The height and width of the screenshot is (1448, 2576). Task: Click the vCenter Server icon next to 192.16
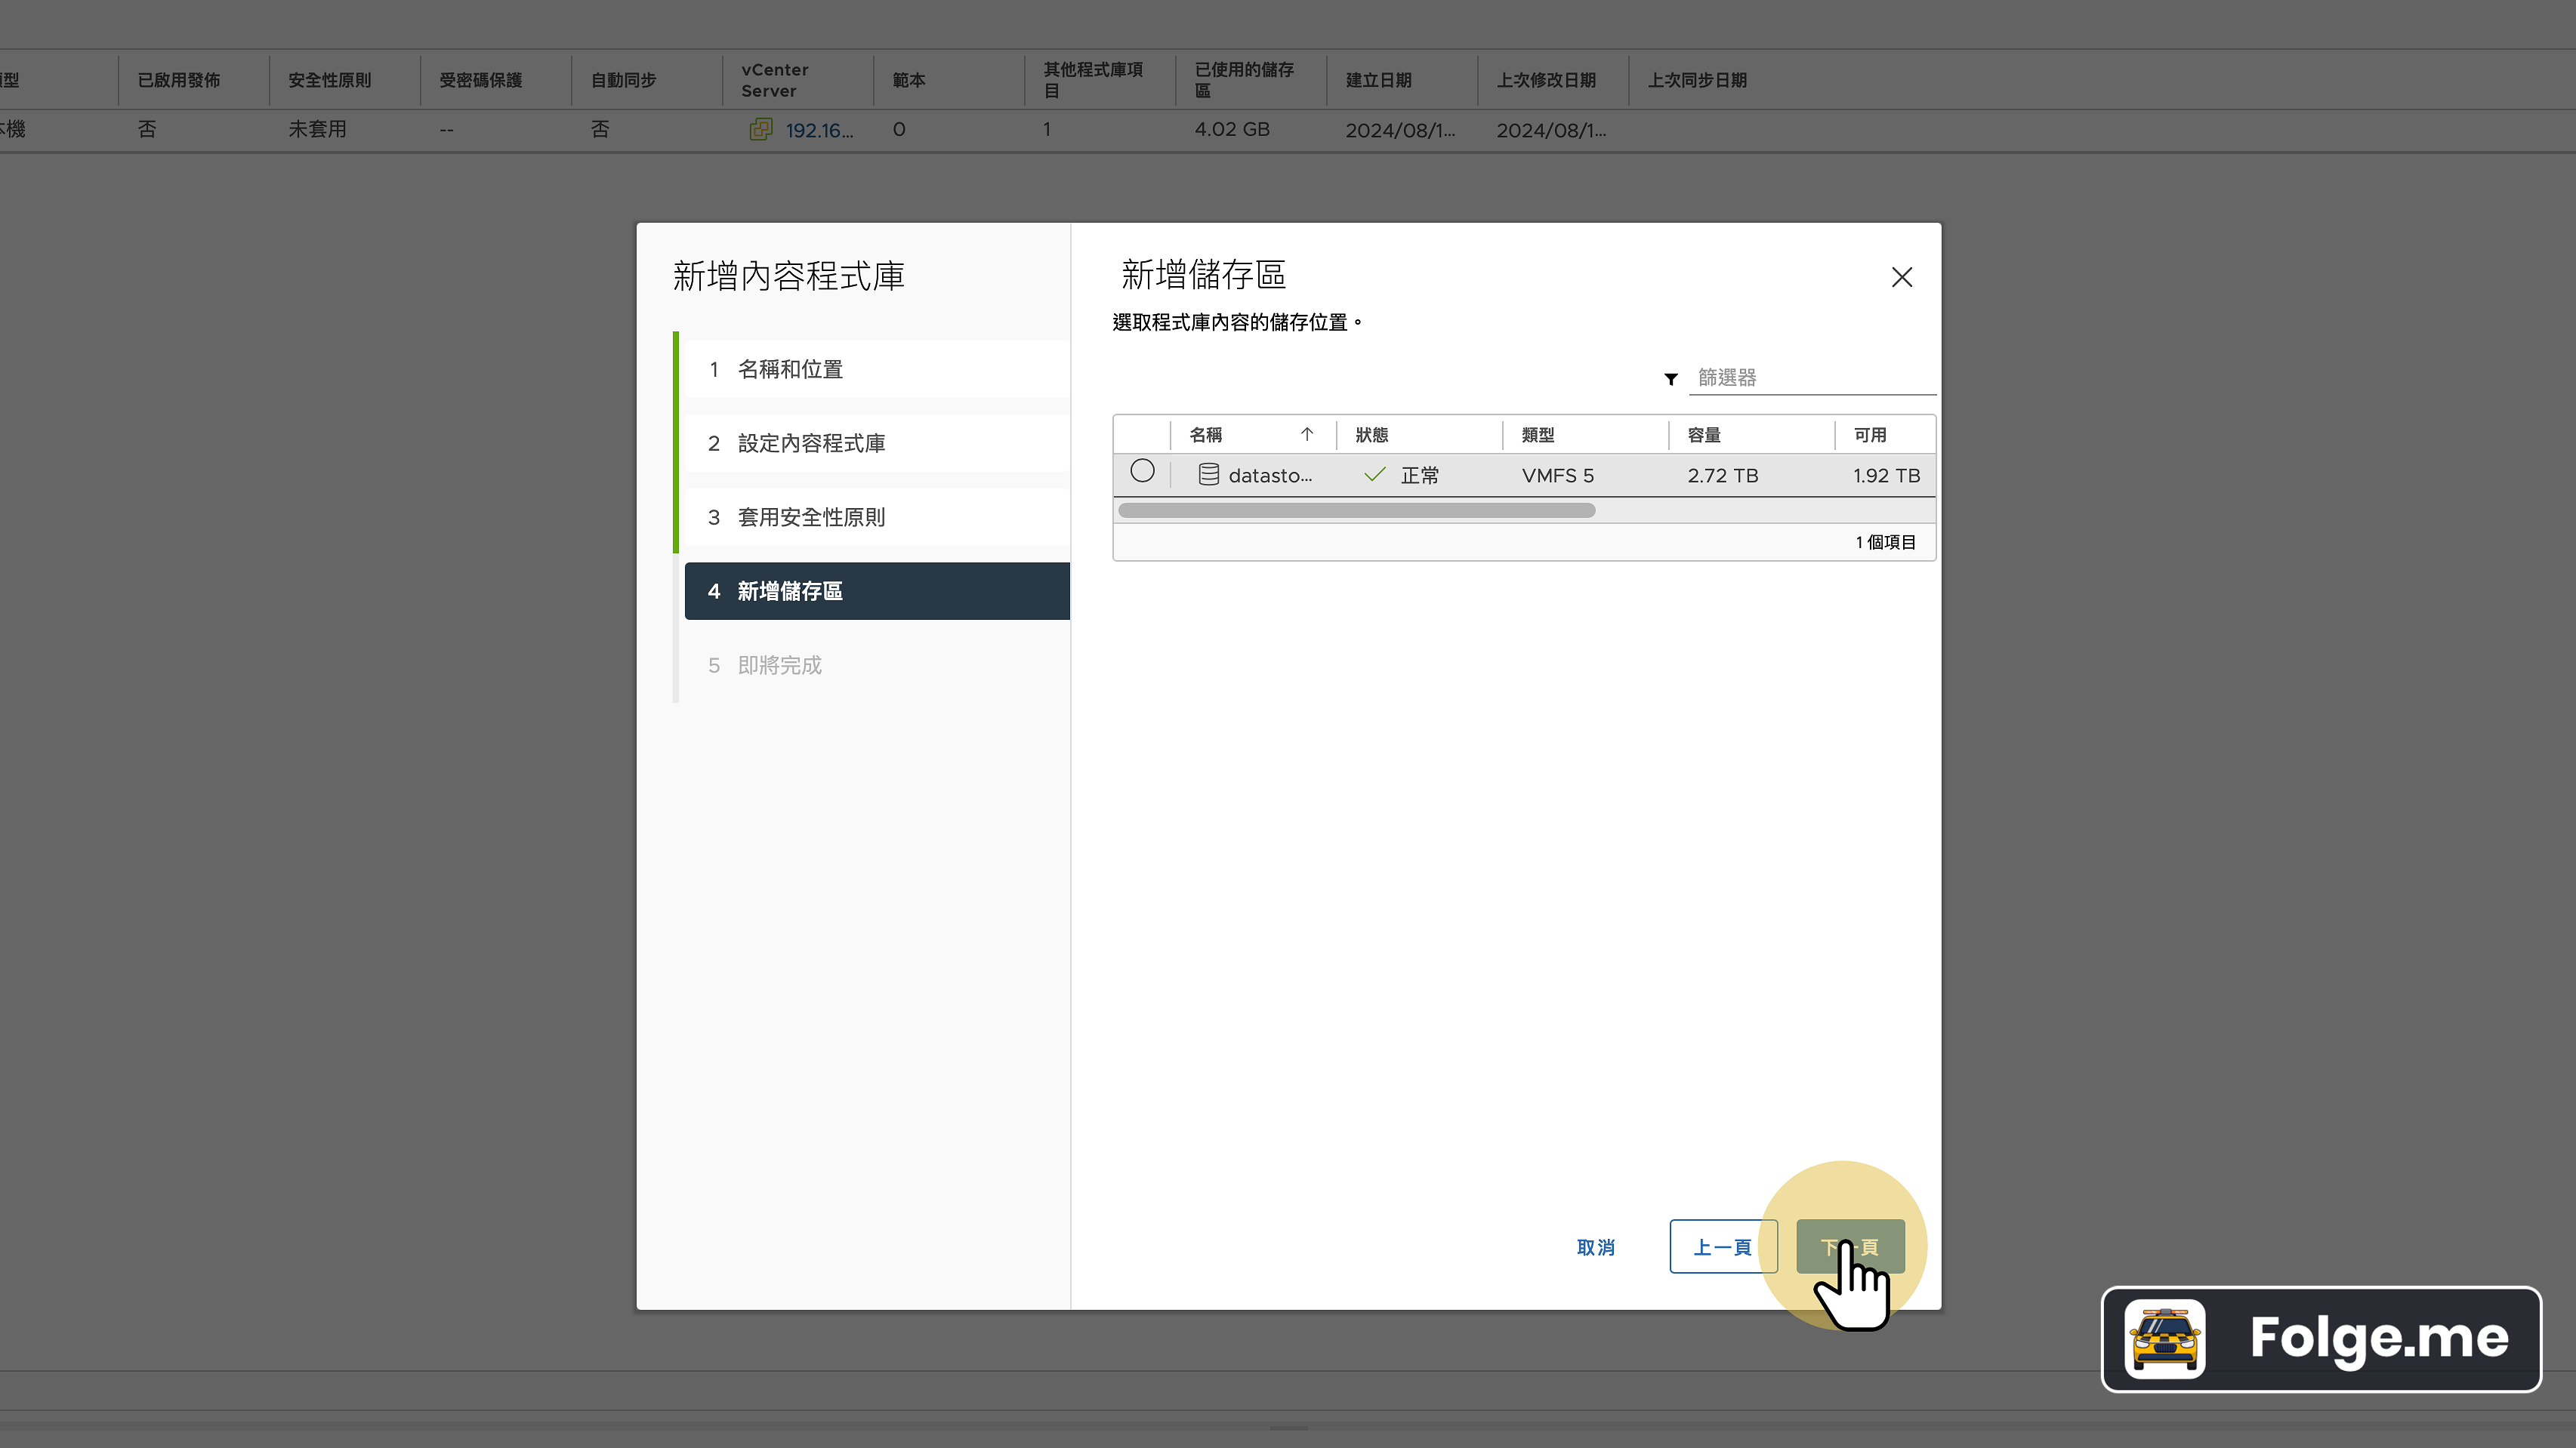tap(762, 129)
